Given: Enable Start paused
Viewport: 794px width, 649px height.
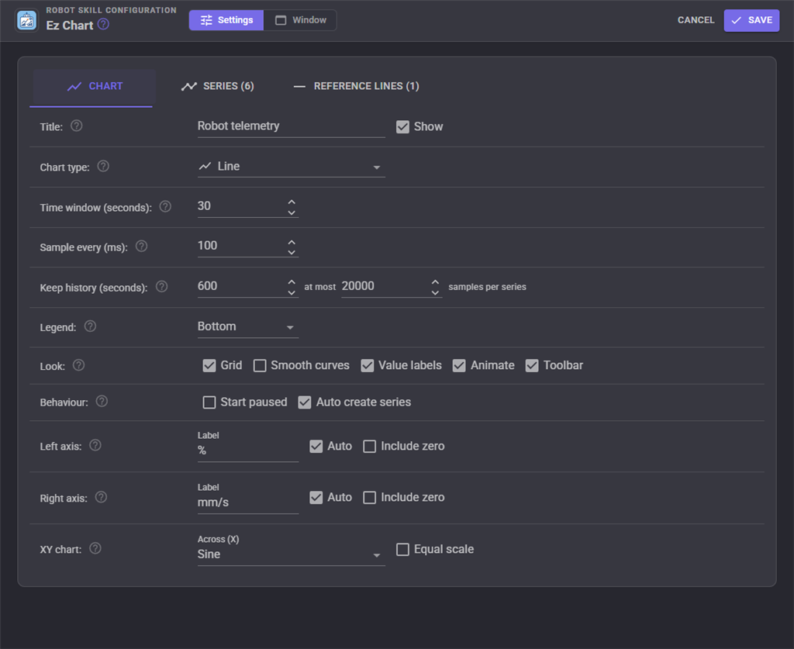Looking at the screenshot, I should pyautogui.click(x=209, y=402).
